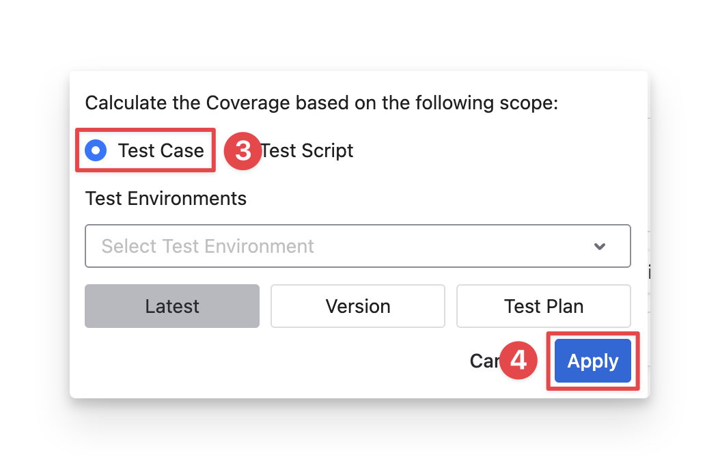Click the red annotation badge numbered 3
The image size is (720, 468).
pos(243,151)
